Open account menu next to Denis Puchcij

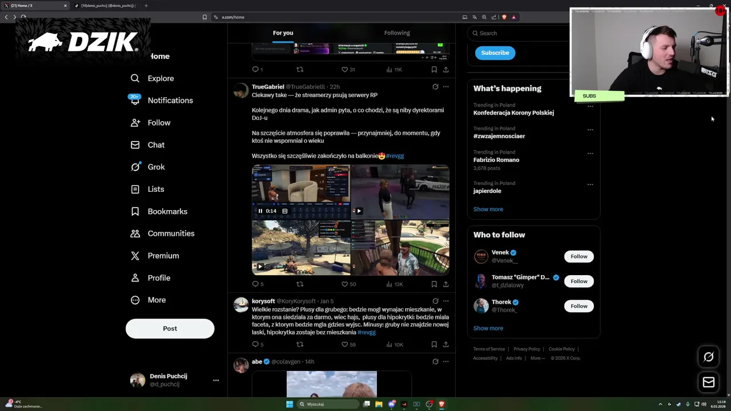click(x=216, y=380)
